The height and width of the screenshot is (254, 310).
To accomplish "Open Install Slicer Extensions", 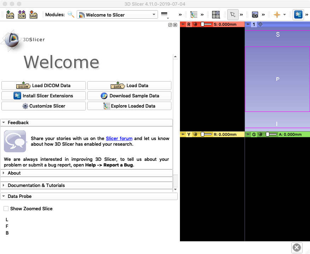I will (43, 96).
